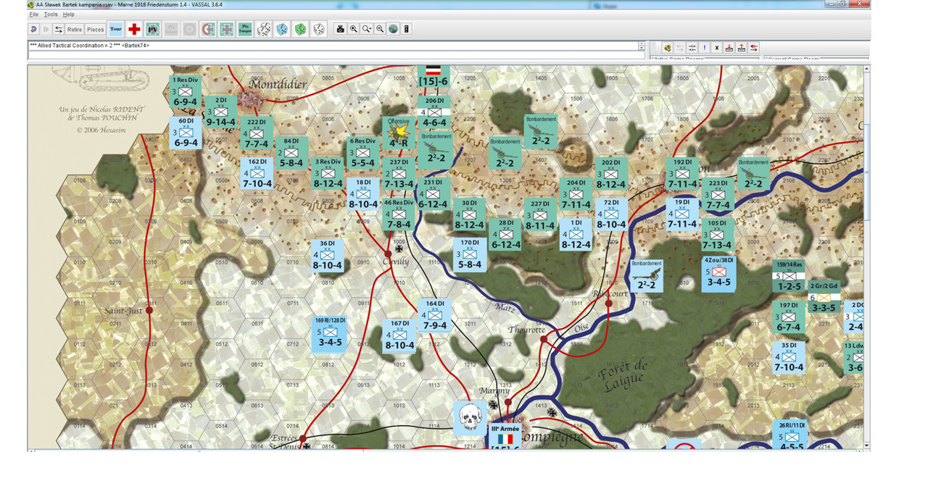Click the red download arrow icon
Image resolution: width=928 pixels, height=502 pixels.
729,48
